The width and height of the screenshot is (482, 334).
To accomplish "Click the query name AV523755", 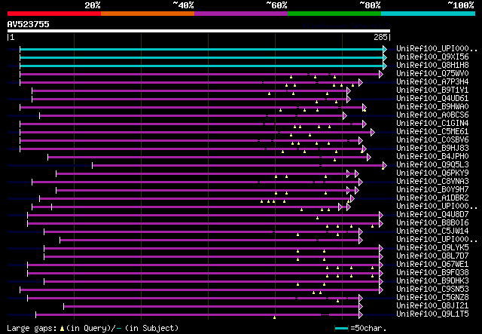I will 29,24.
